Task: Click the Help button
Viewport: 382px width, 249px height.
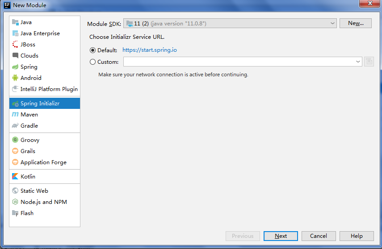Action: (357, 236)
